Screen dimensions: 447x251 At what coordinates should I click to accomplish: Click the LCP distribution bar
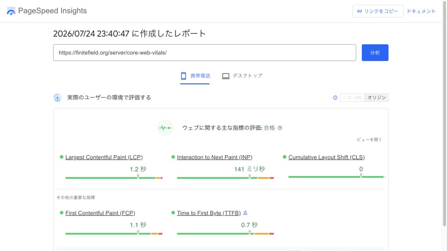[x=114, y=178]
